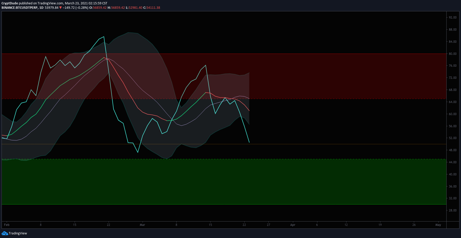The image size is (461, 238).
Task: Click the 52.00 label on price axis
Action: coord(453,138)
